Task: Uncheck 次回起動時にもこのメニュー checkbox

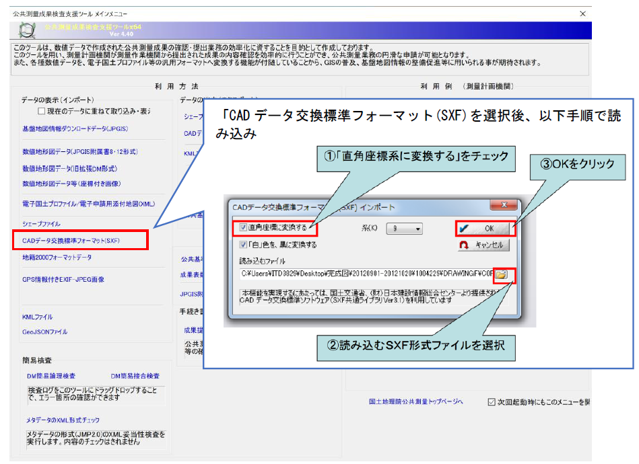Action: pos(491,402)
